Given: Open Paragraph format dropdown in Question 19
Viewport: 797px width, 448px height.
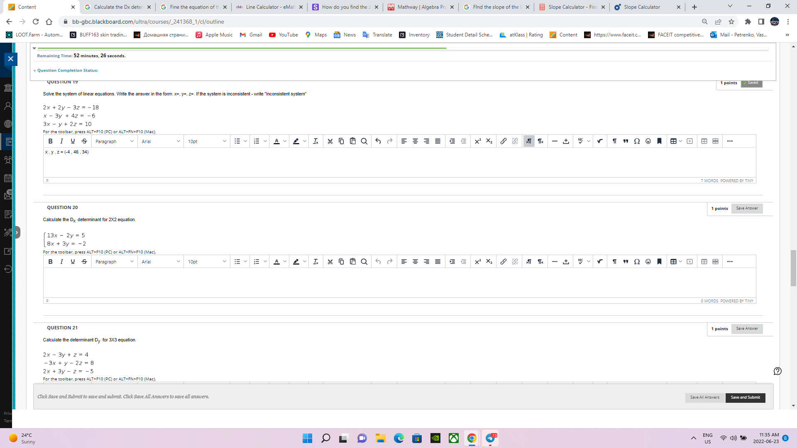Looking at the screenshot, I should pyautogui.click(x=115, y=141).
